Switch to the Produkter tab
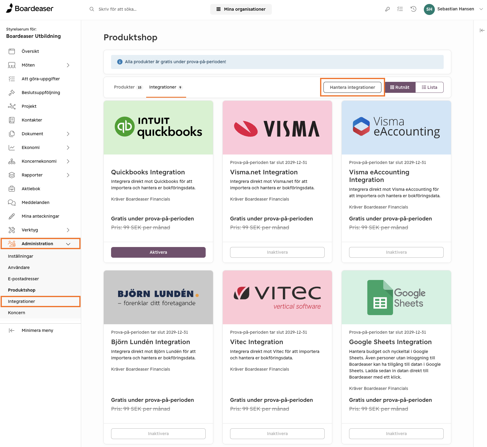 128,87
